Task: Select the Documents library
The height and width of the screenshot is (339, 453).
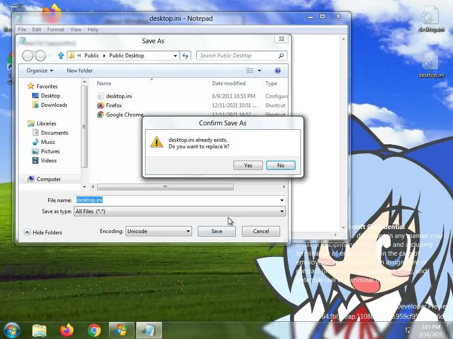Action: 50,132
